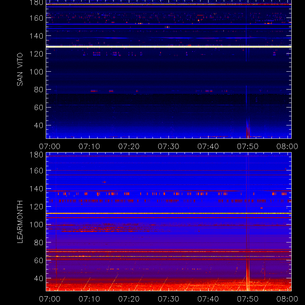Pick the 40 frequency label on LEARMONTH plot
This screenshot has width=305, height=305.
39,278
